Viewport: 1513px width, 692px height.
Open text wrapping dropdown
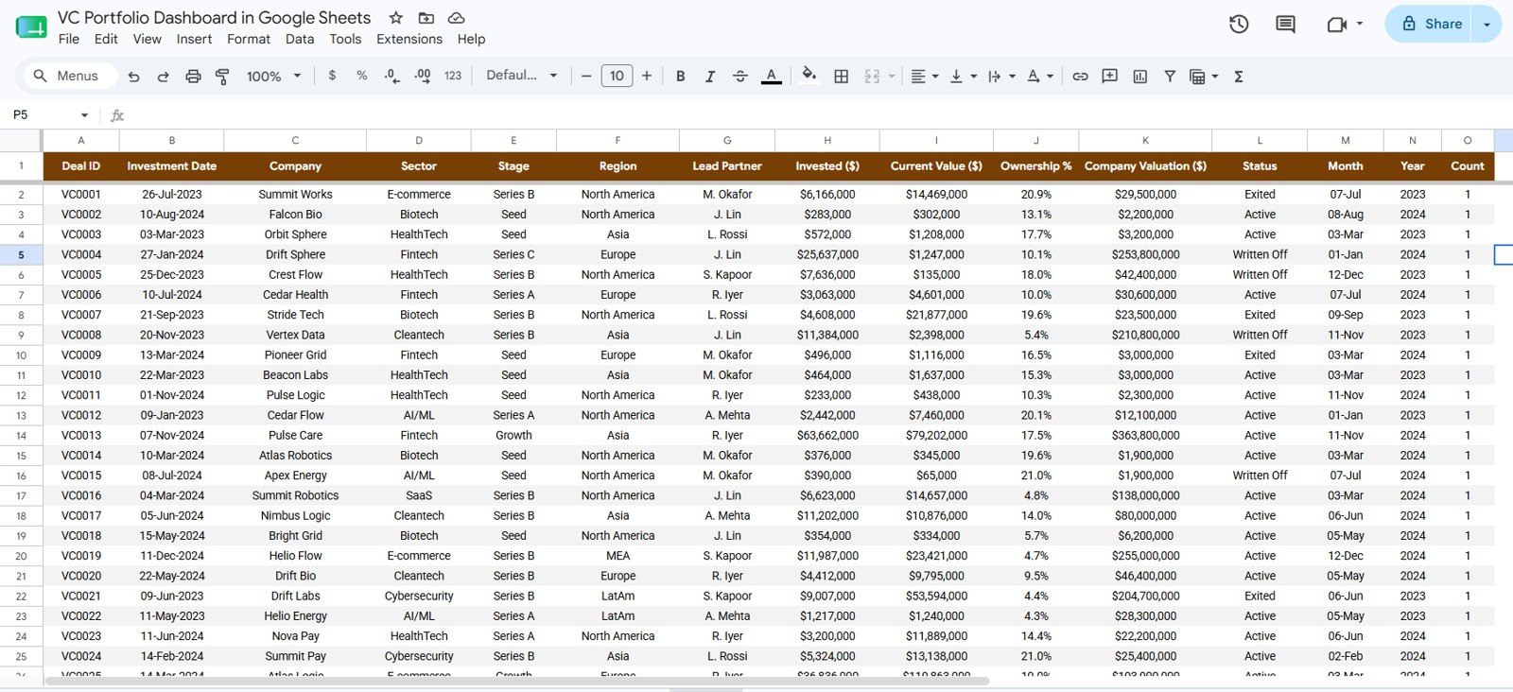click(1000, 77)
